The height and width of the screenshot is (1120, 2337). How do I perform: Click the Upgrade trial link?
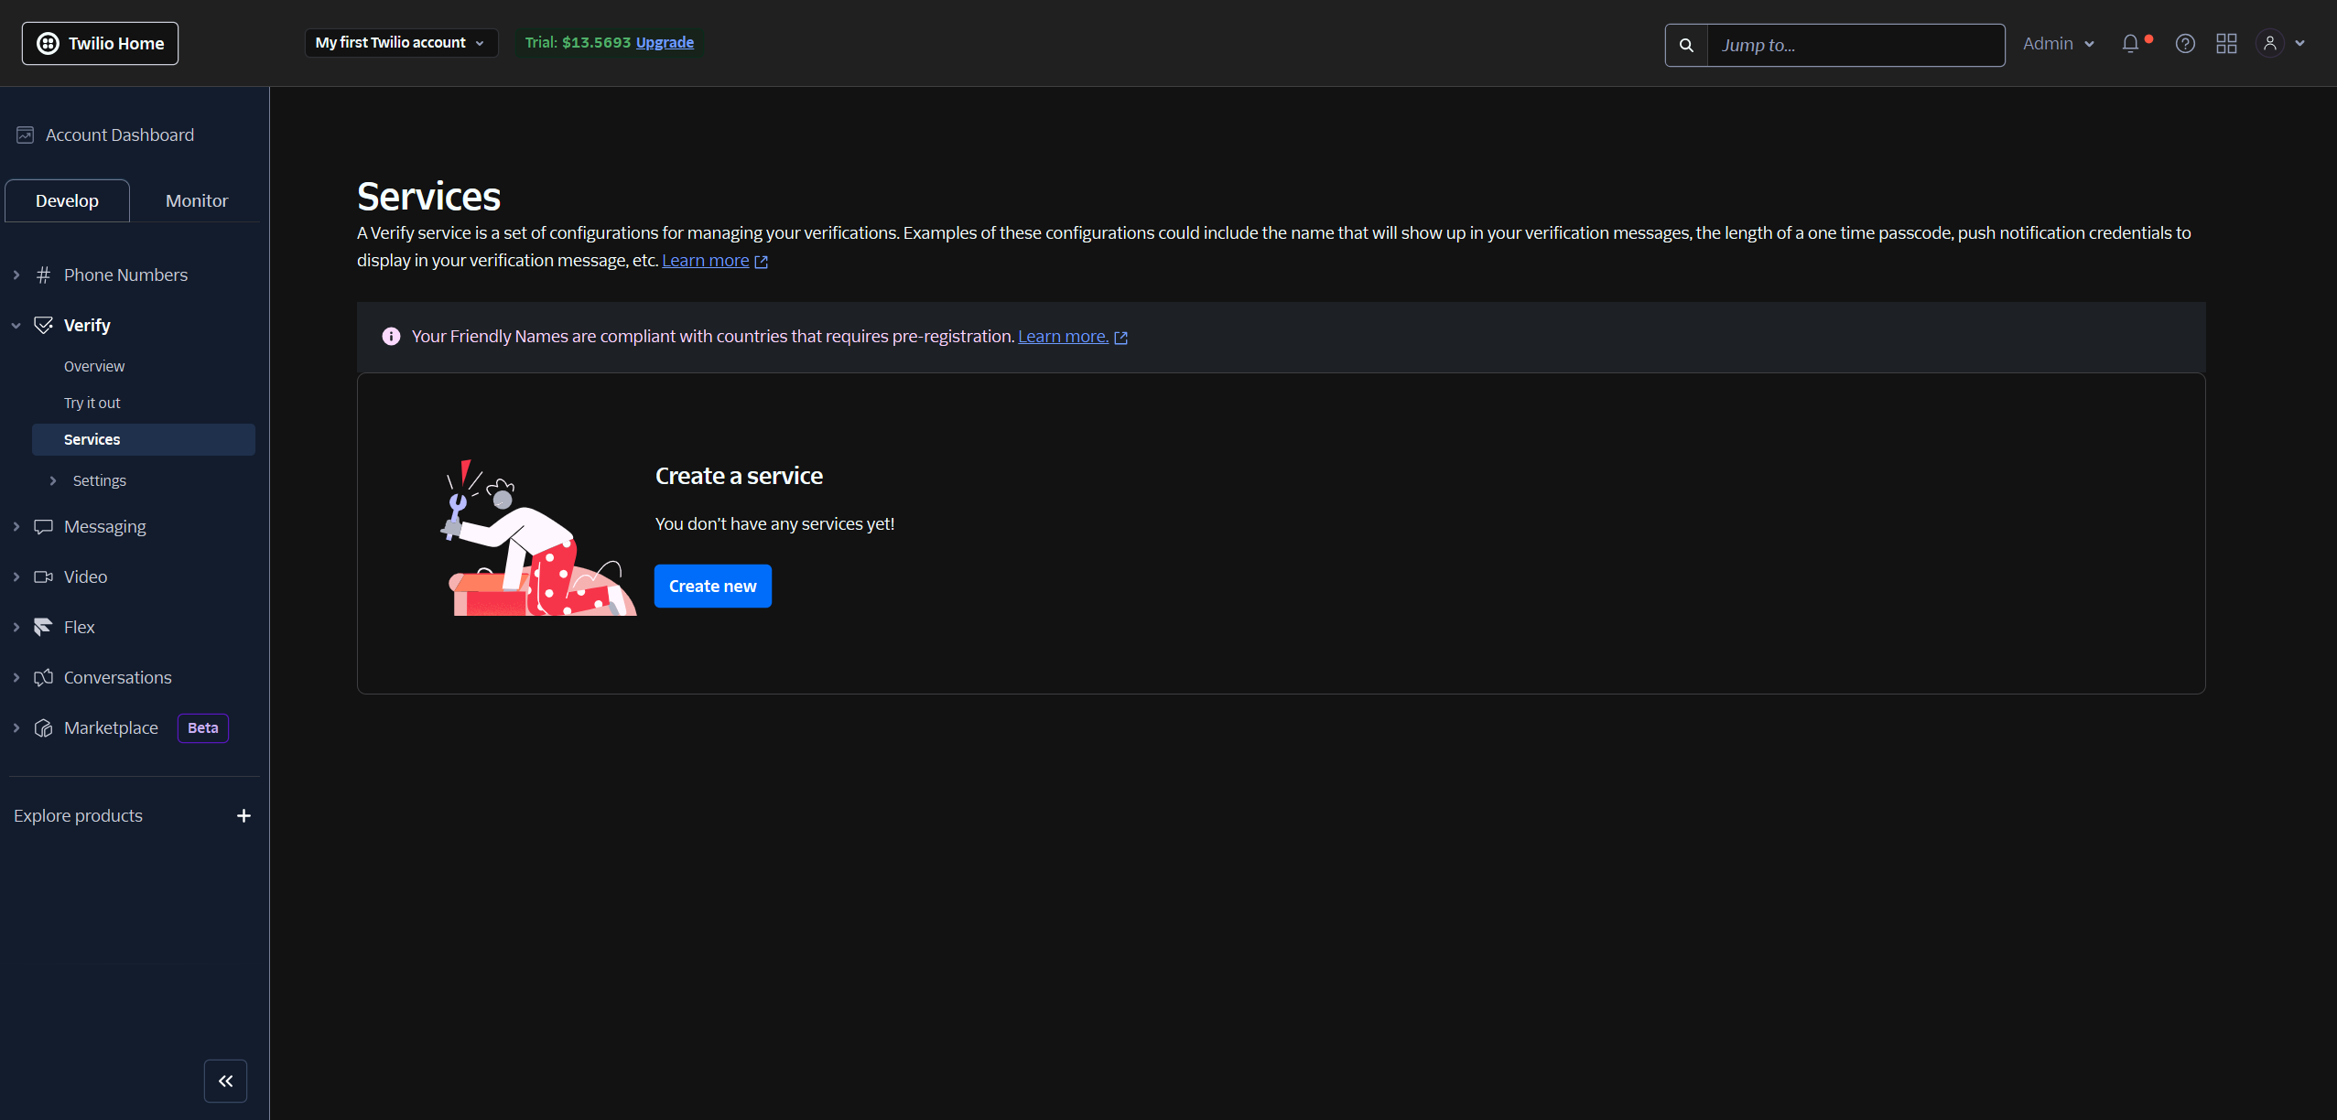(664, 43)
